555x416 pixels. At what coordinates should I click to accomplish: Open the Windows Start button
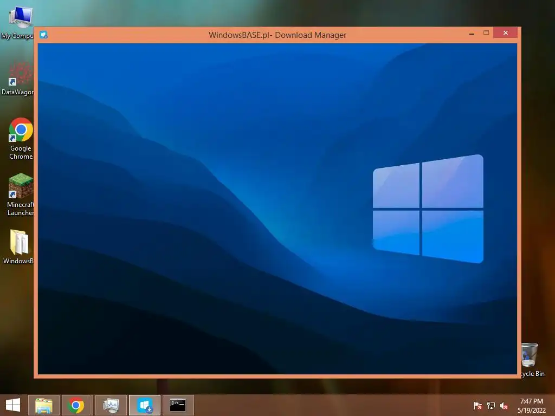tap(13, 405)
